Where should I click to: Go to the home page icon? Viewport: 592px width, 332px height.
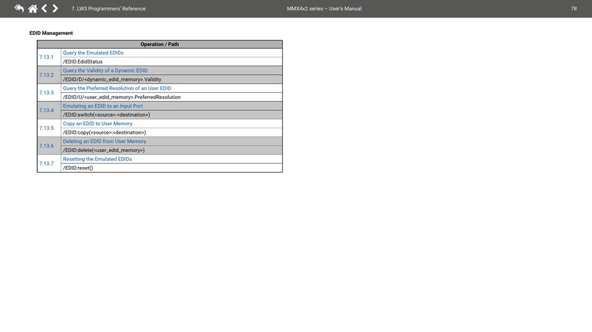33,8
